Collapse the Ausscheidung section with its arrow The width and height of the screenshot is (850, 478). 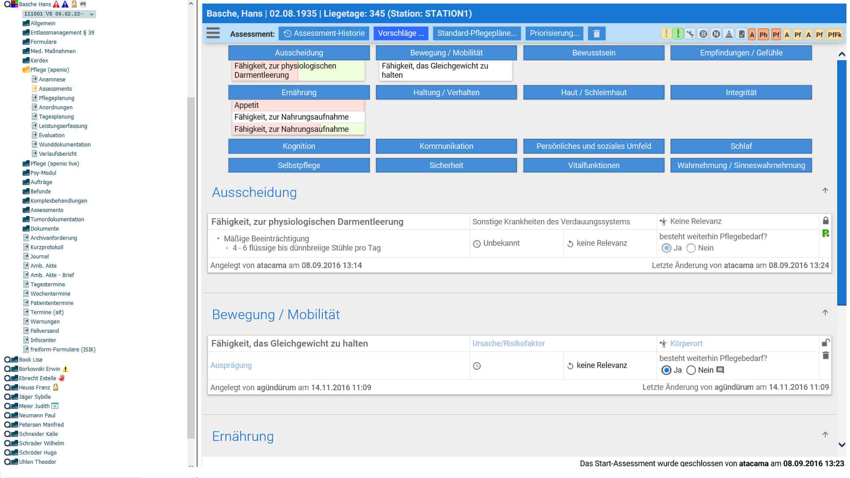pos(825,191)
